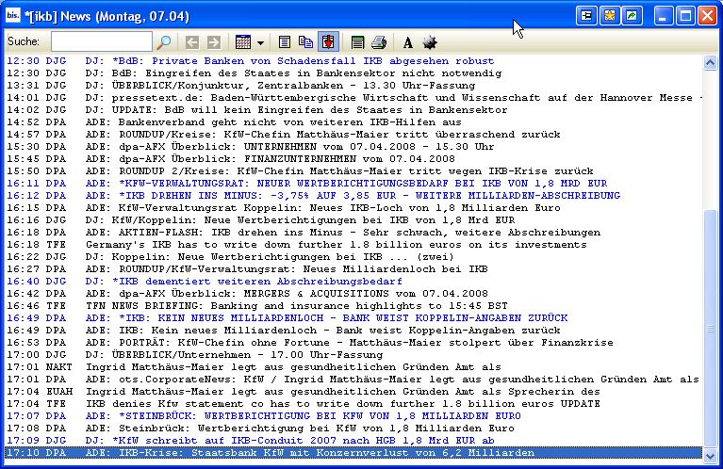Minimize the News window
This screenshot has width=723, height=469.
(663, 16)
